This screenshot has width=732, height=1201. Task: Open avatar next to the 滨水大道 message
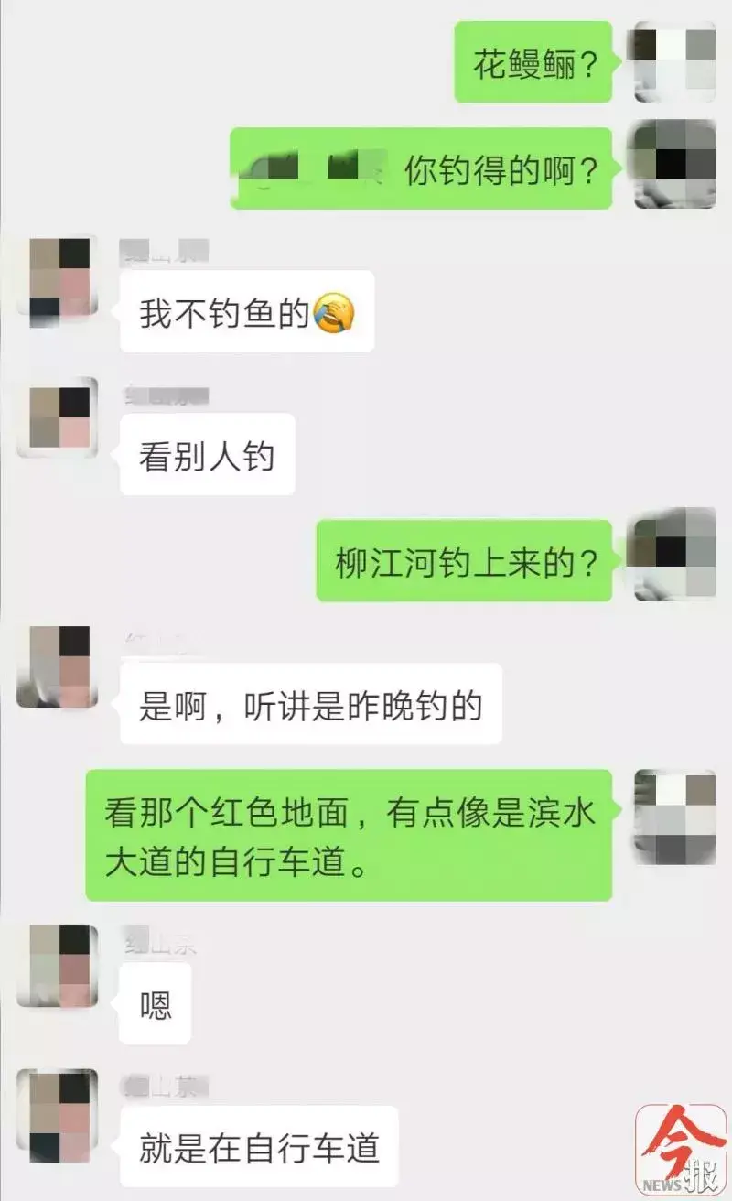pos(675,817)
